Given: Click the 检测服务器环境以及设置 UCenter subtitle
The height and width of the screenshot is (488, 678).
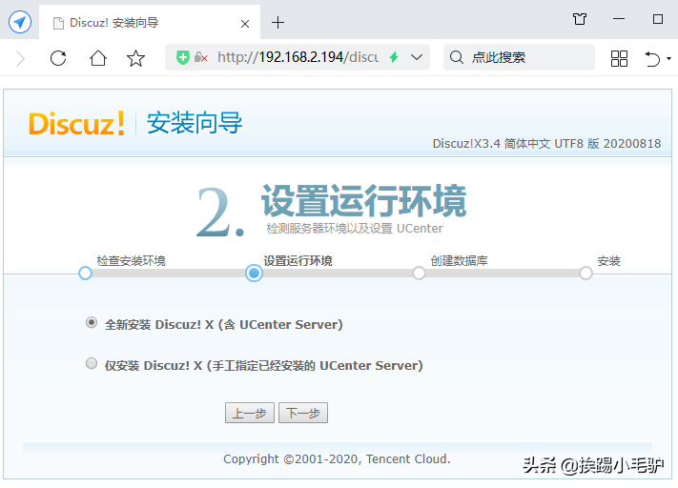Looking at the screenshot, I should [355, 228].
